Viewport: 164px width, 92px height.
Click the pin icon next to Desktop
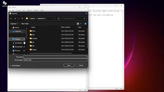(x=24, y=39)
